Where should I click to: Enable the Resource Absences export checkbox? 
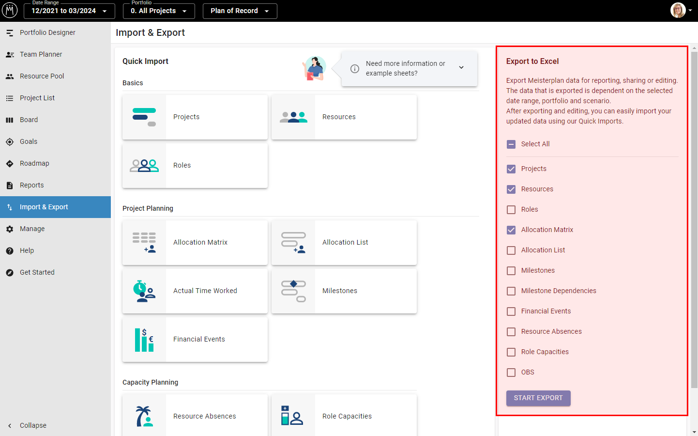pyautogui.click(x=511, y=332)
